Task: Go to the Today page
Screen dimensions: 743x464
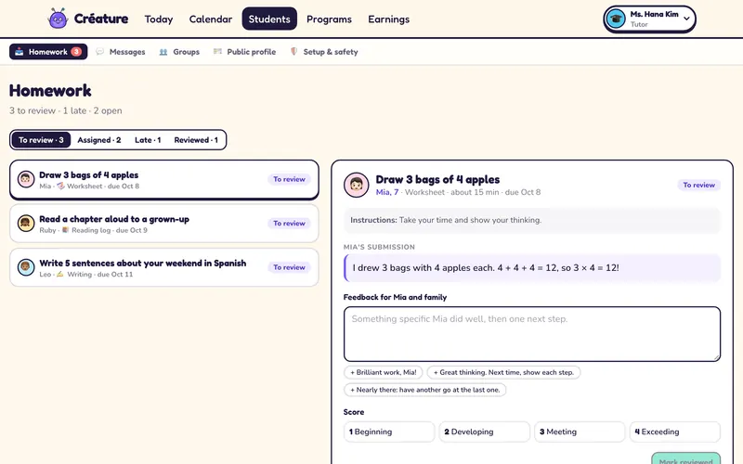Action: [x=159, y=19]
